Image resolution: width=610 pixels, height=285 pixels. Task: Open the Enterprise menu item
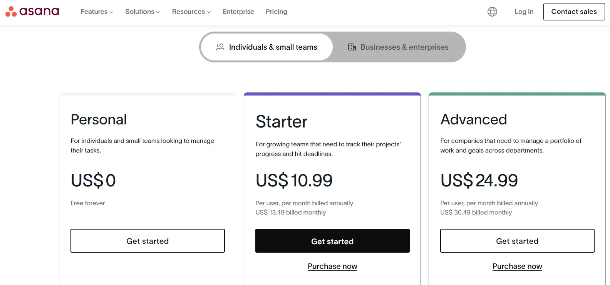(x=238, y=12)
